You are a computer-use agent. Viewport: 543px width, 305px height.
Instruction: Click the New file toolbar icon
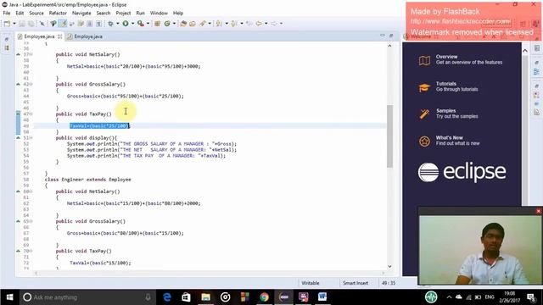7,24
